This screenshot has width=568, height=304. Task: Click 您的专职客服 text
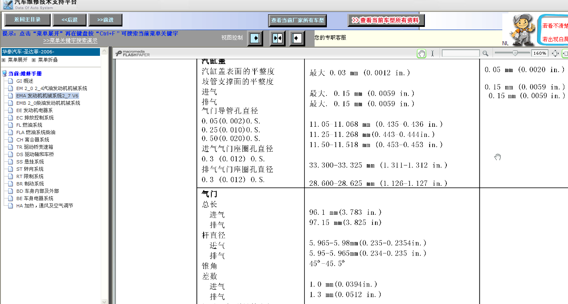point(330,37)
